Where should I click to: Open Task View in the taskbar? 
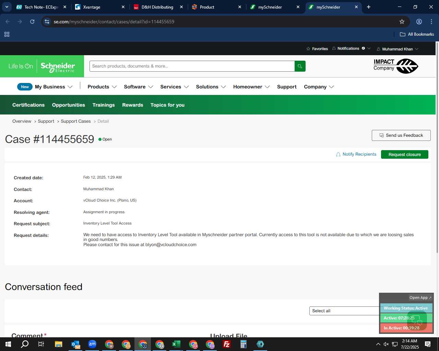tap(41, 344)
